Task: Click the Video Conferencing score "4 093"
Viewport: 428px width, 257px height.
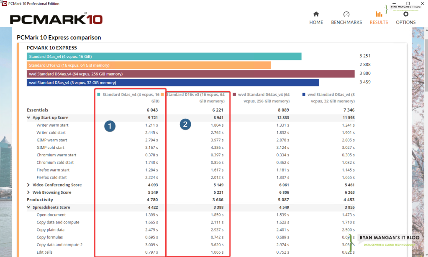Action: 153,185
